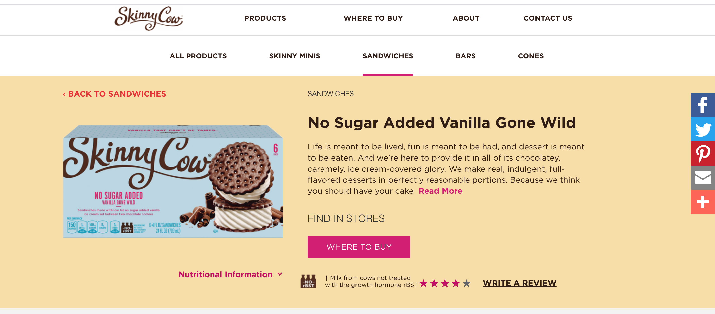Screen dimensions: 715x314
Task: Open more sharing options plus icon
Action: [702, 202]
